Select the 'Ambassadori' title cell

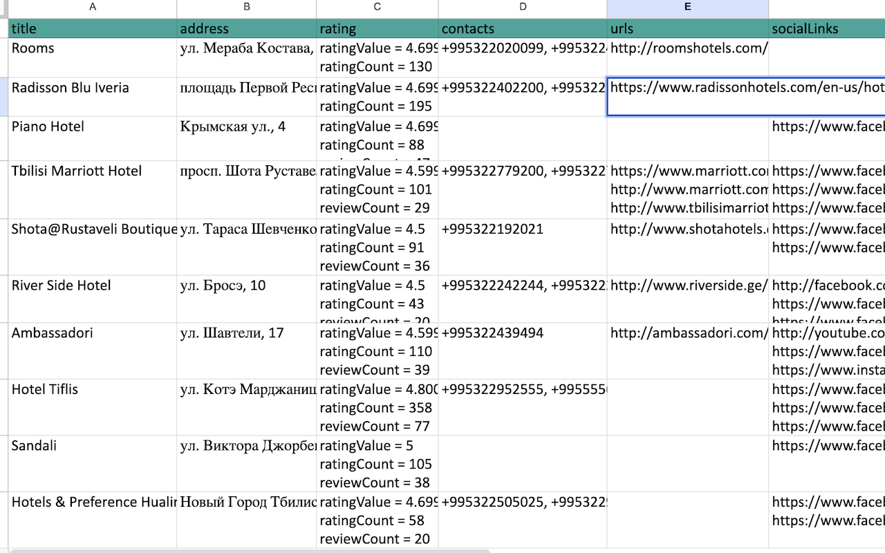coord(93,350)
